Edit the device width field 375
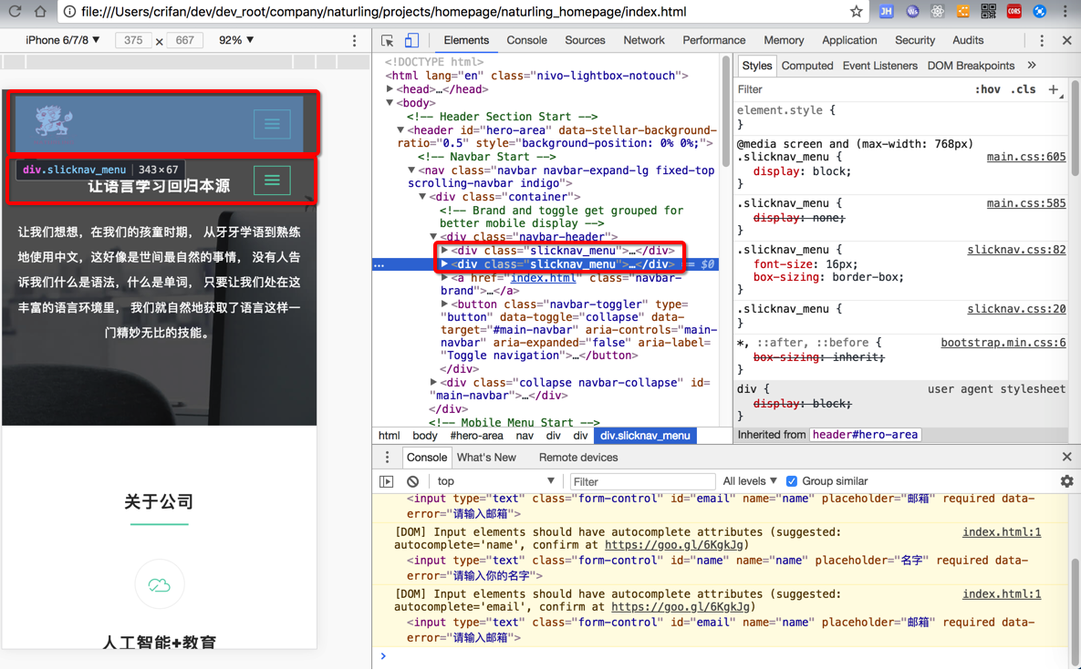Image resolution: width=1081 pixels, height=670 pixels. click(133, 40)
